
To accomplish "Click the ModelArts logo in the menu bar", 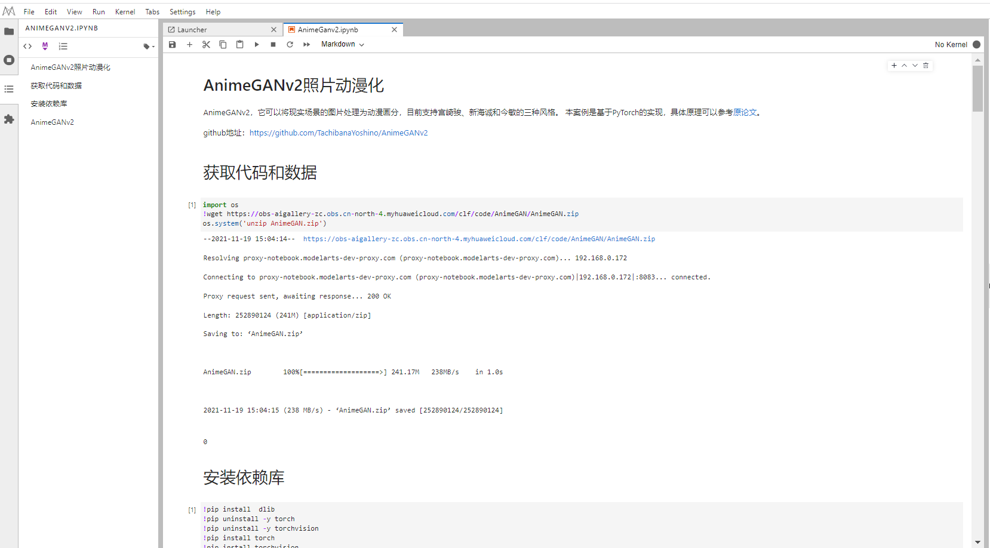I will point(9,11).
